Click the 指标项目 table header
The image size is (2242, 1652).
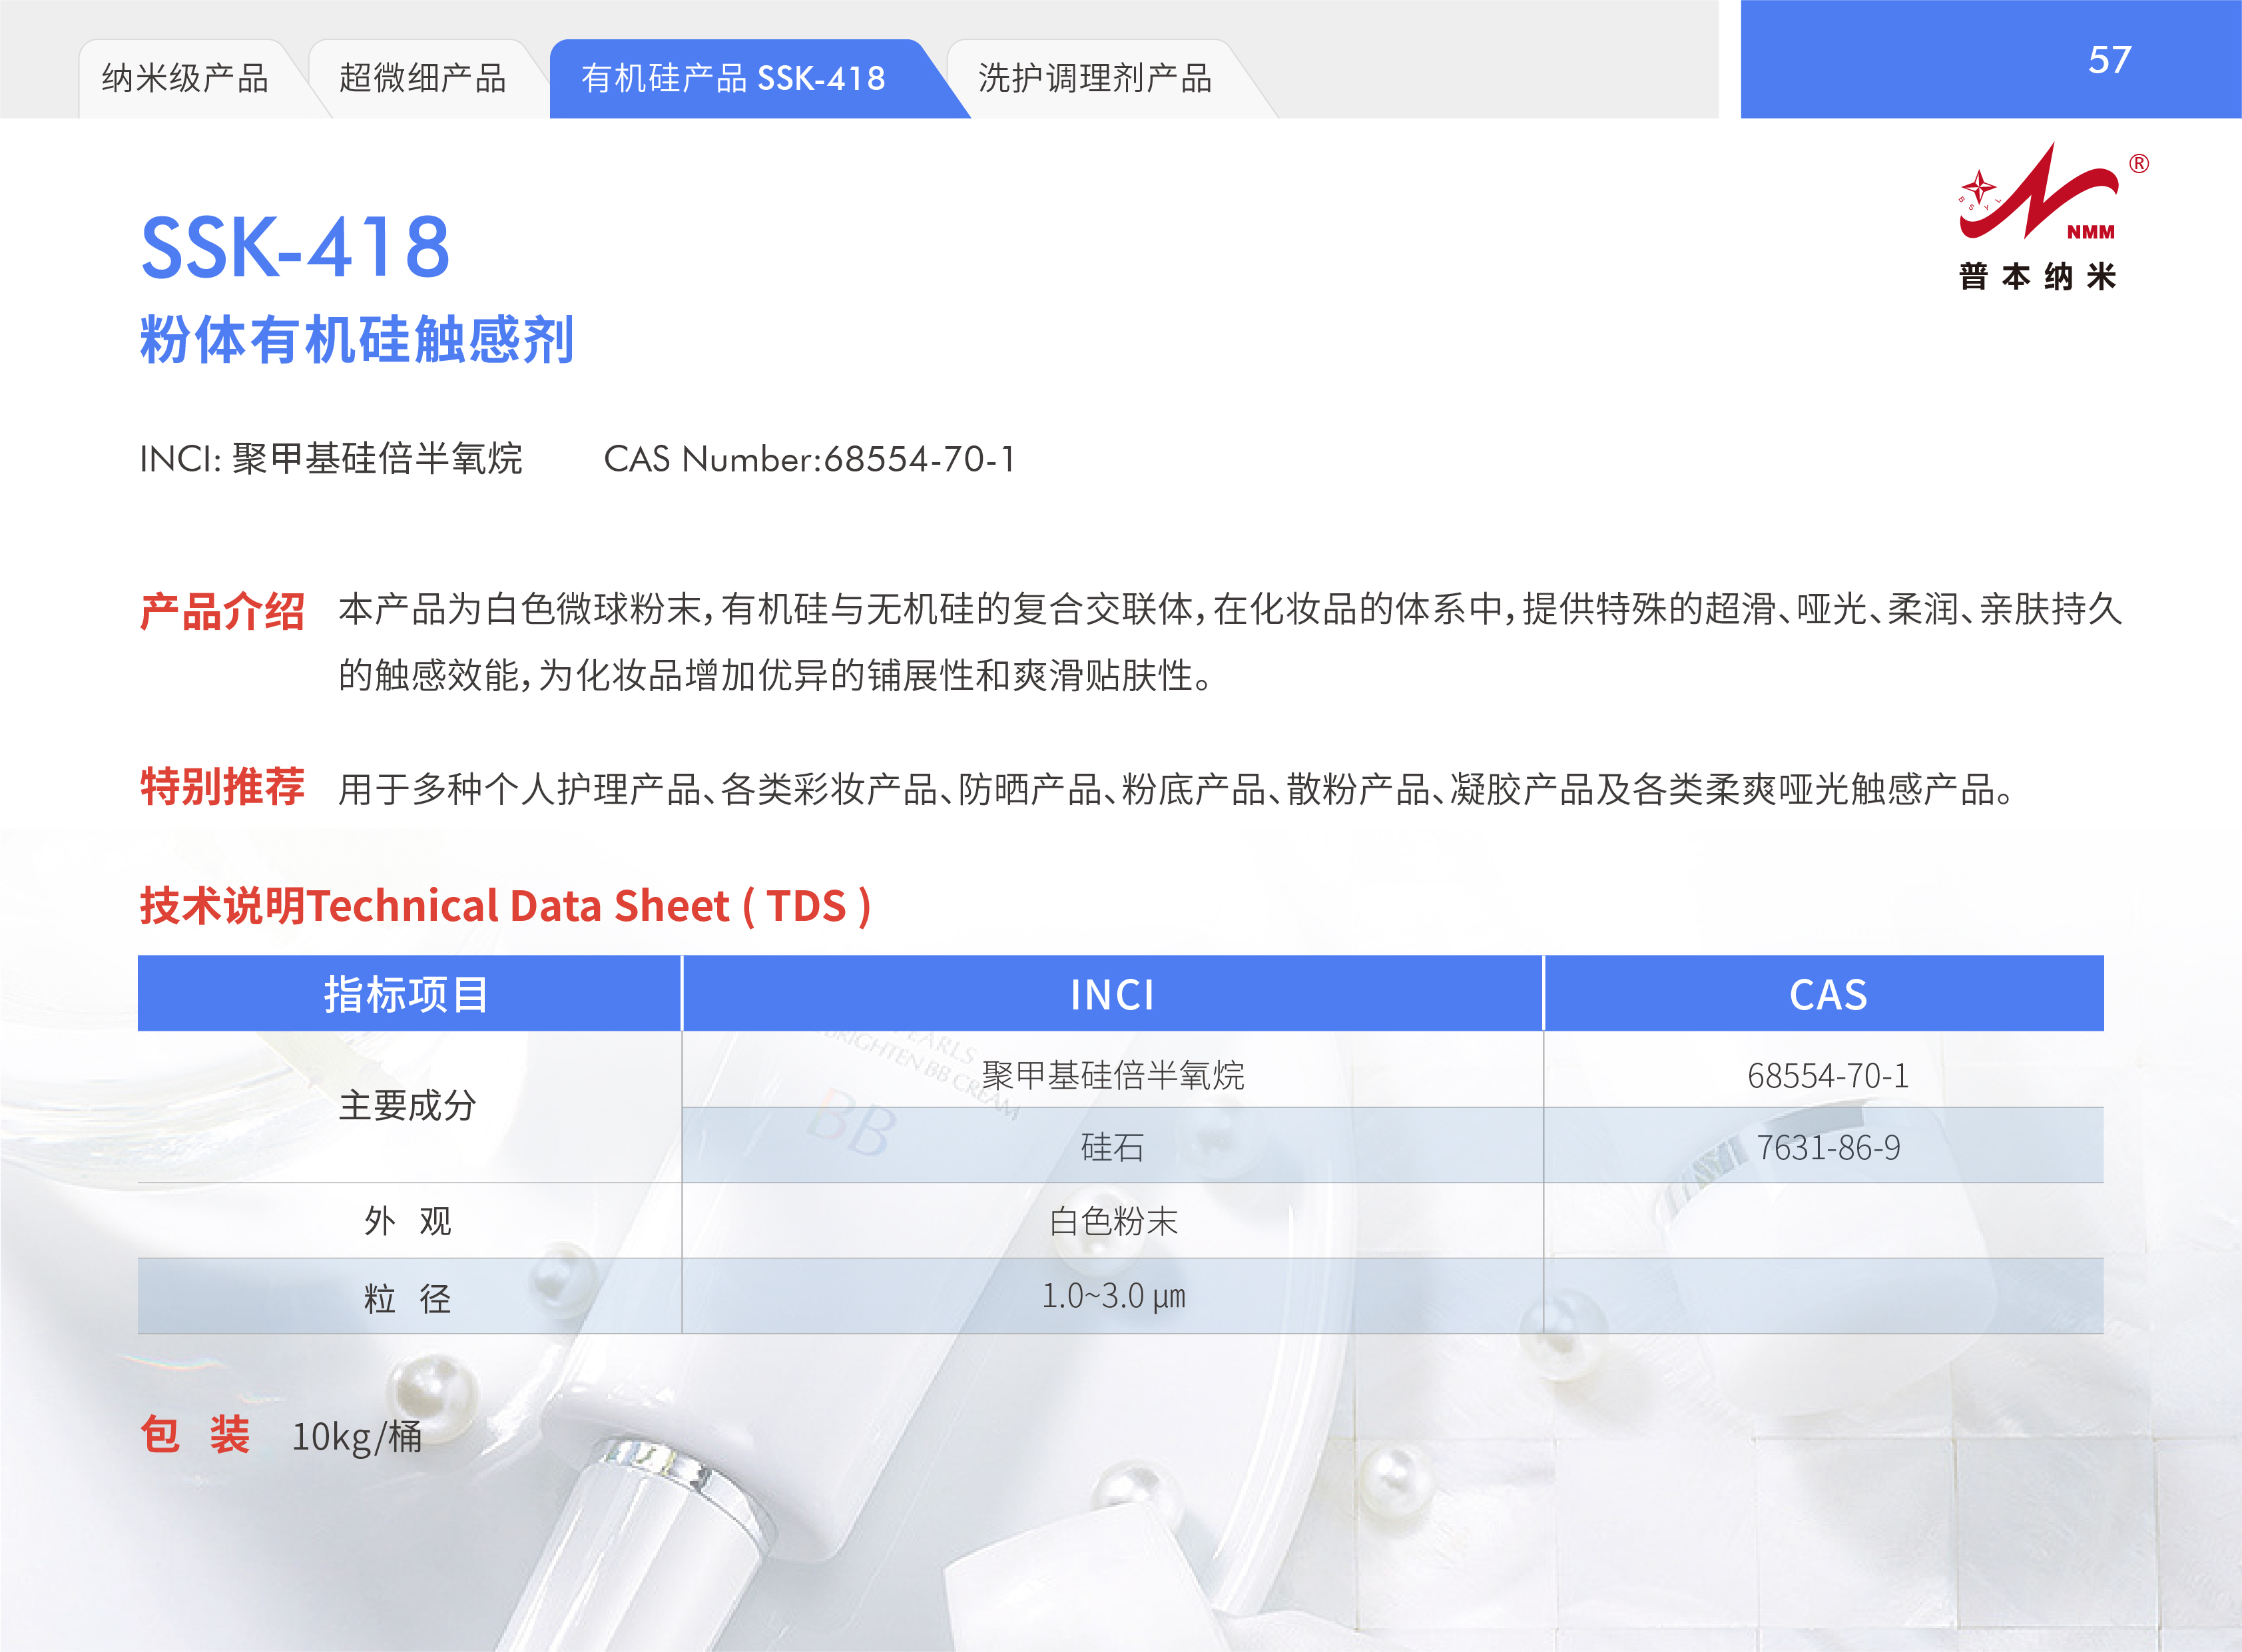[407, 994]
